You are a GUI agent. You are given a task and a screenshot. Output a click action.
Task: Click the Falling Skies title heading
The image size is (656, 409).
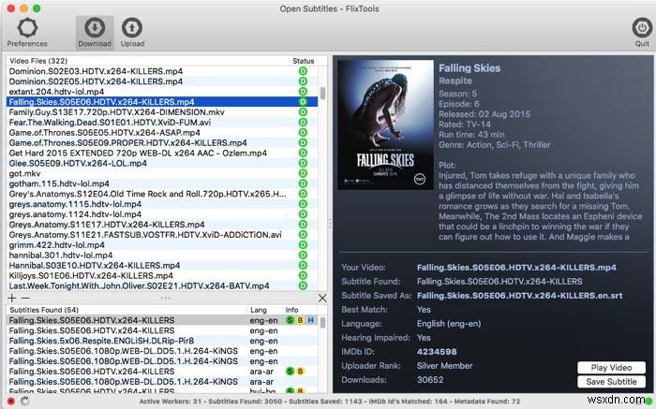470,68
